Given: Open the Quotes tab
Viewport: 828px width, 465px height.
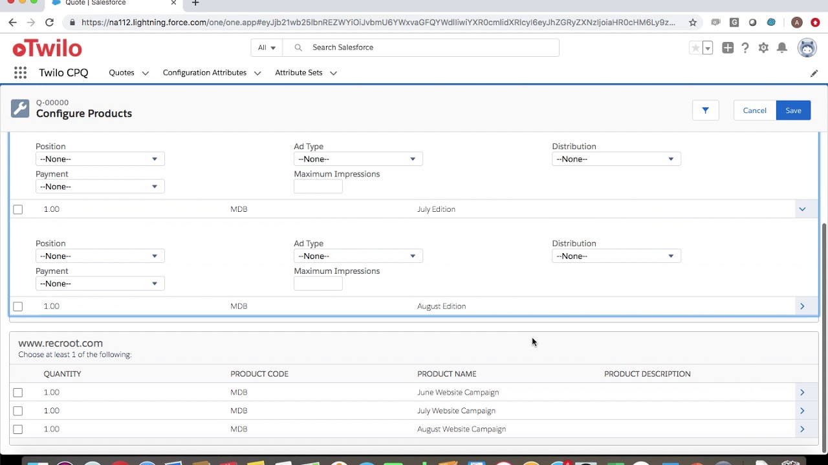Looking at the screenshot, I should tap(122, 73).
